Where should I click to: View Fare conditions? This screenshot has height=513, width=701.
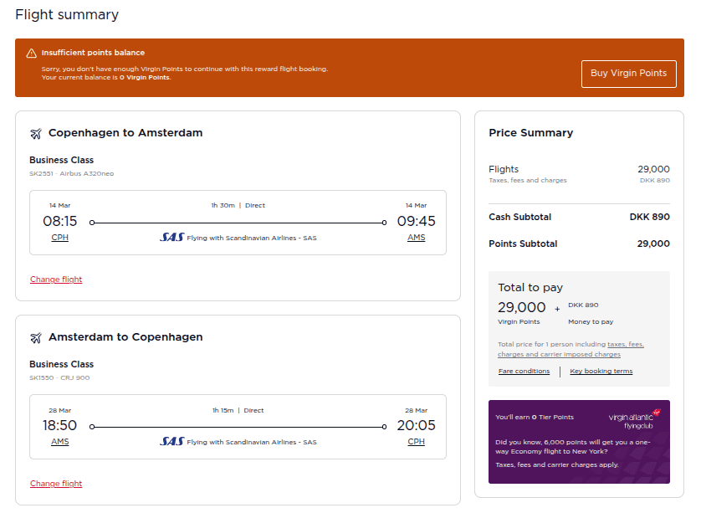(x=524, y=371)
